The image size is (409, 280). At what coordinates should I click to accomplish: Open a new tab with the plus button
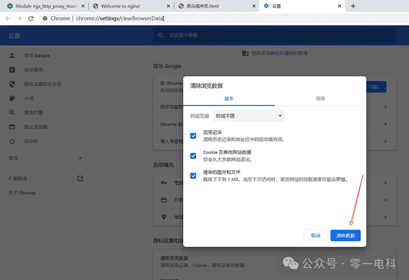(x=353, y=6)
